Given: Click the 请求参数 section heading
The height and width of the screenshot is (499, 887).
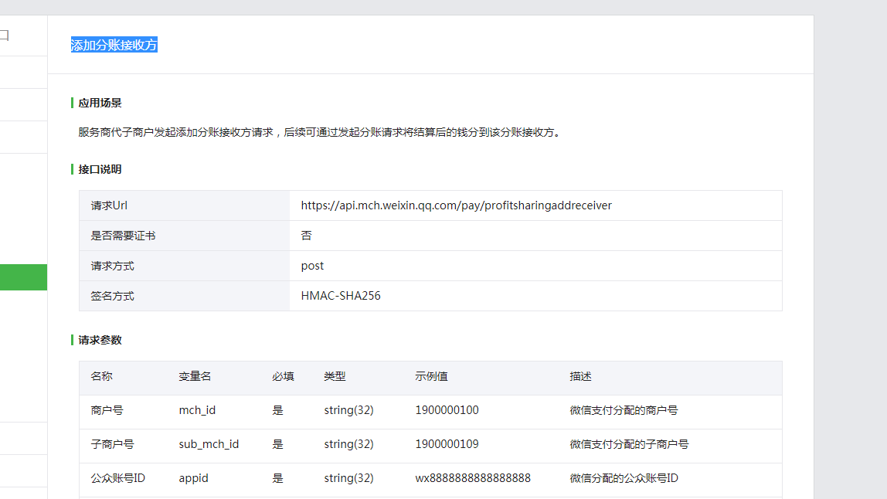Looking at the screenshot, I should (100, 340).
